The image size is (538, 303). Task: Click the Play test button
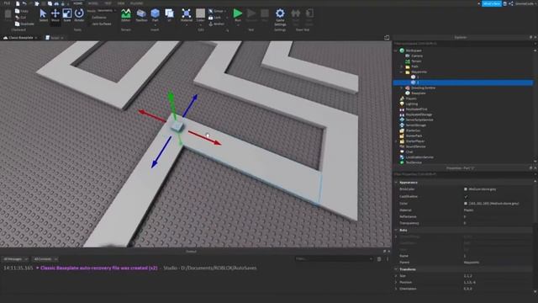(237, 14)
